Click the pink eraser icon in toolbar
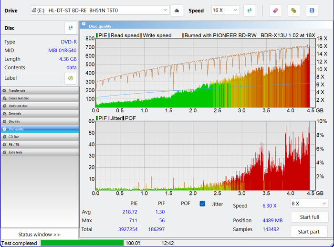334x247 pixels. [x=275, y=11]
